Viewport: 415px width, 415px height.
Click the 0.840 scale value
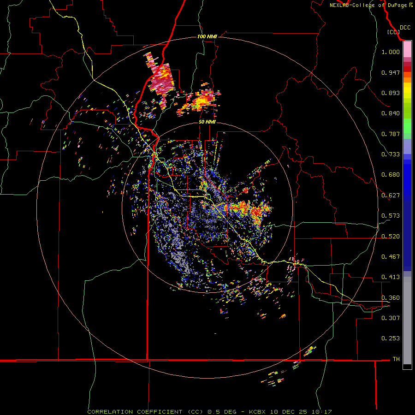coord(391,113)
